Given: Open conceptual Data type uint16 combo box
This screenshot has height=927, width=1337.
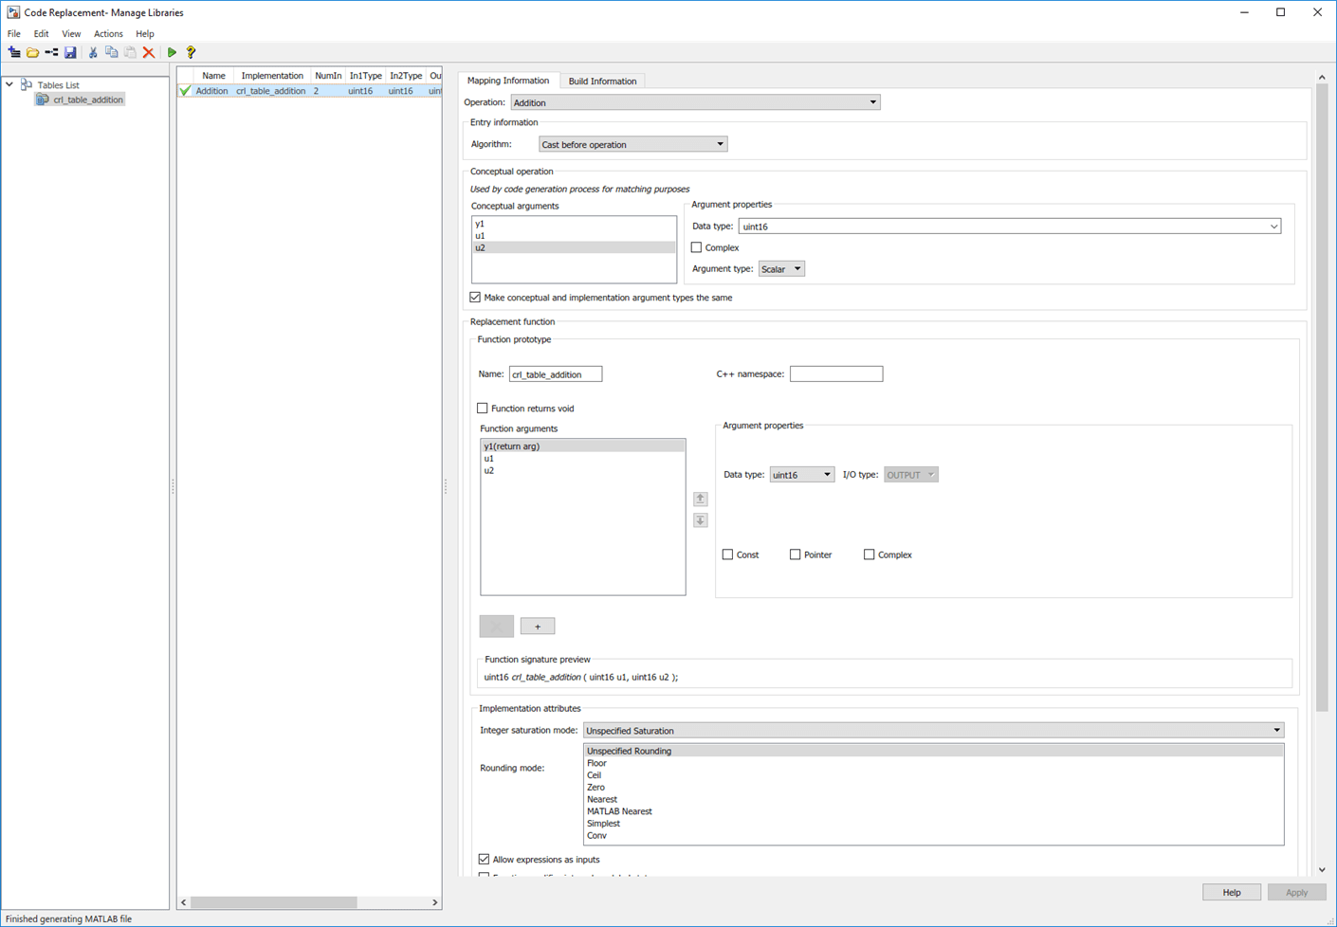Looking at the screenshot, I should 1010,227.
